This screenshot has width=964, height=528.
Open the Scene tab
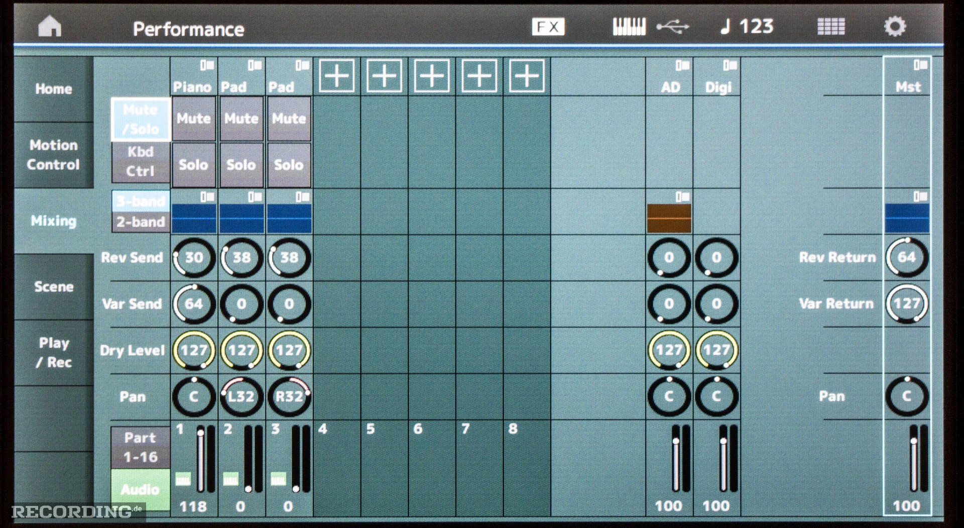pos(54,287)
